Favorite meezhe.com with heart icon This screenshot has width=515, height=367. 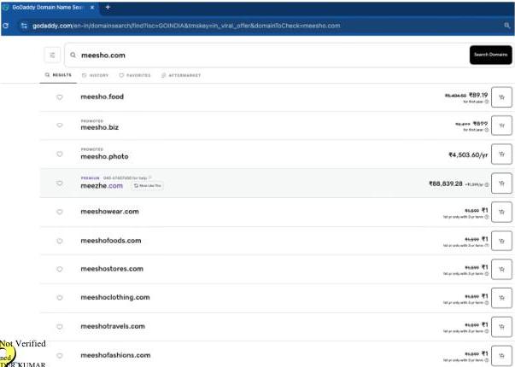[60, 183]
